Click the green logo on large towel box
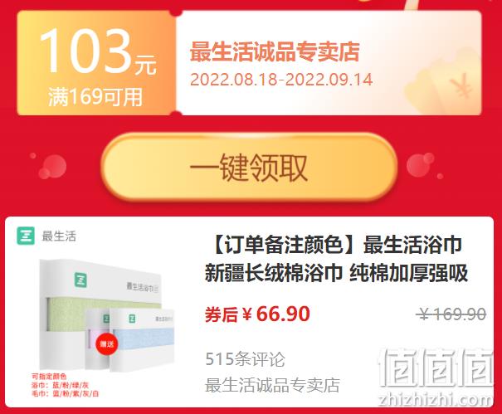 [x=81, y=280]
